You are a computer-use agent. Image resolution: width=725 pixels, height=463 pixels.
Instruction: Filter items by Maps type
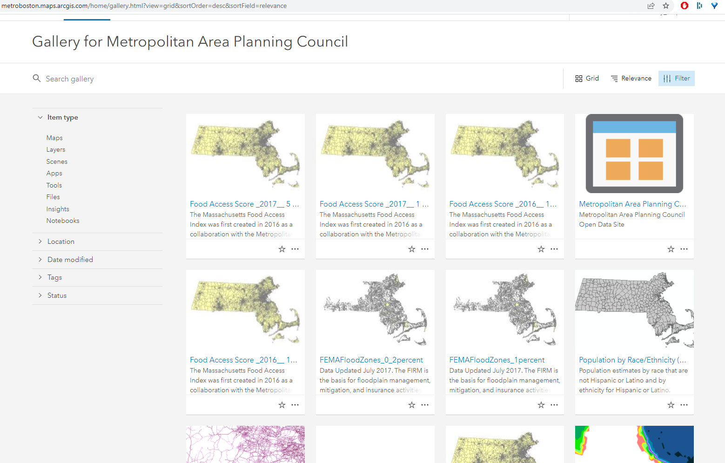pos(54,138)
